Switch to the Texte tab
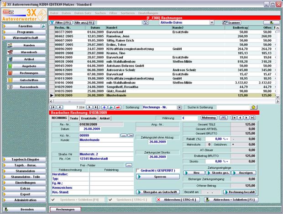The width and height of the screenshot is (283, 214). click(74, 118)
